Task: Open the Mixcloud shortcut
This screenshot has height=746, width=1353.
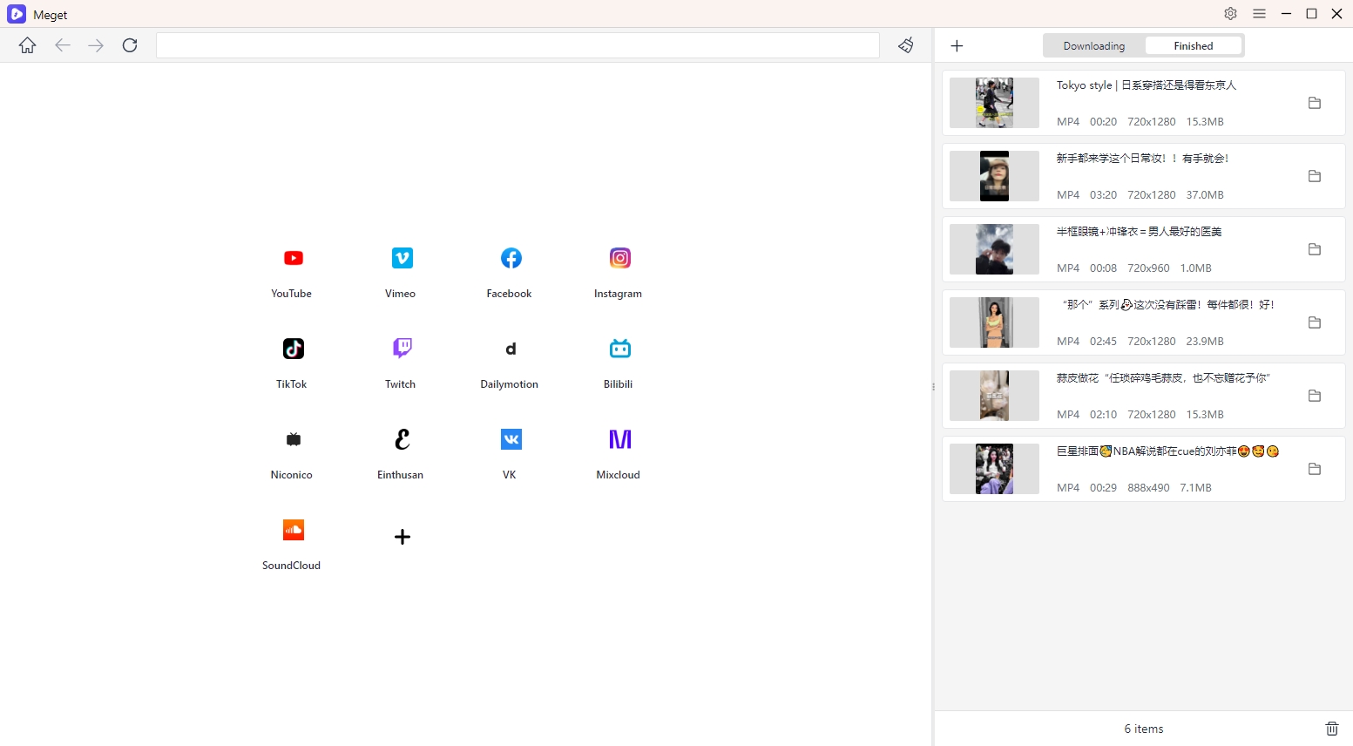Action: tap(619, 439)
